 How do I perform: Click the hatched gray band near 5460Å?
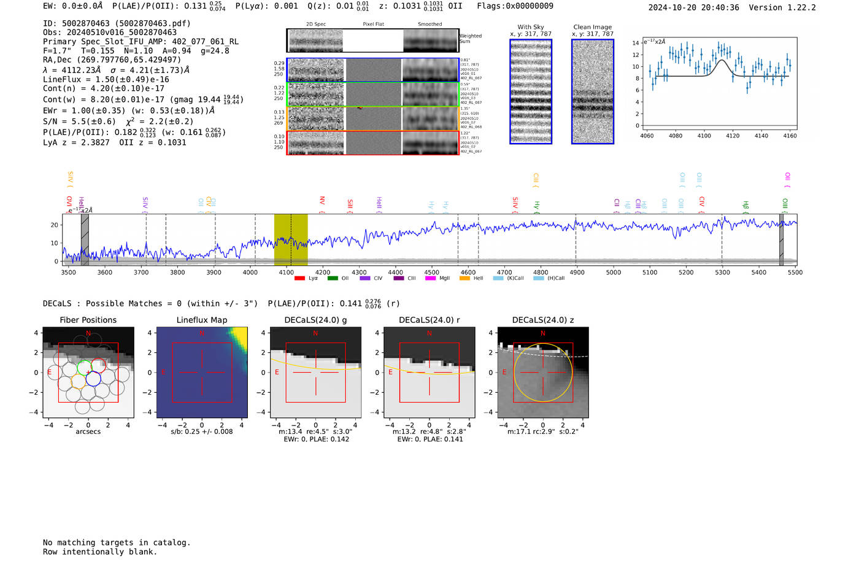(782, 240)
